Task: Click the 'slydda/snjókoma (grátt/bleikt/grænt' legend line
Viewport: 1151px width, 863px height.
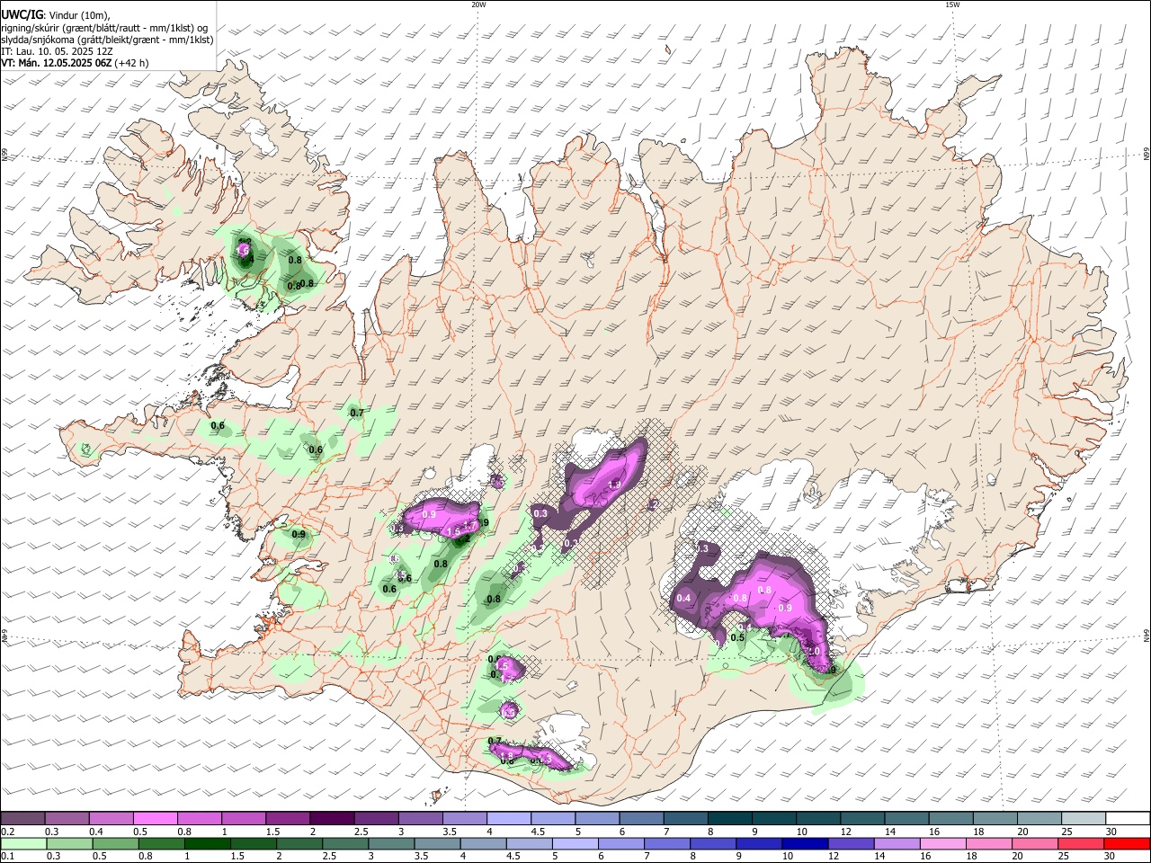Action: 107,40
